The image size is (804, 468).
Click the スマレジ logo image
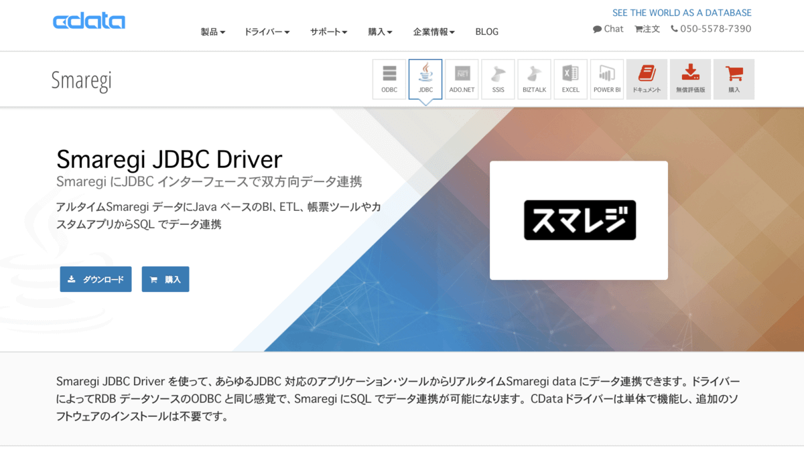click(580, 220)
